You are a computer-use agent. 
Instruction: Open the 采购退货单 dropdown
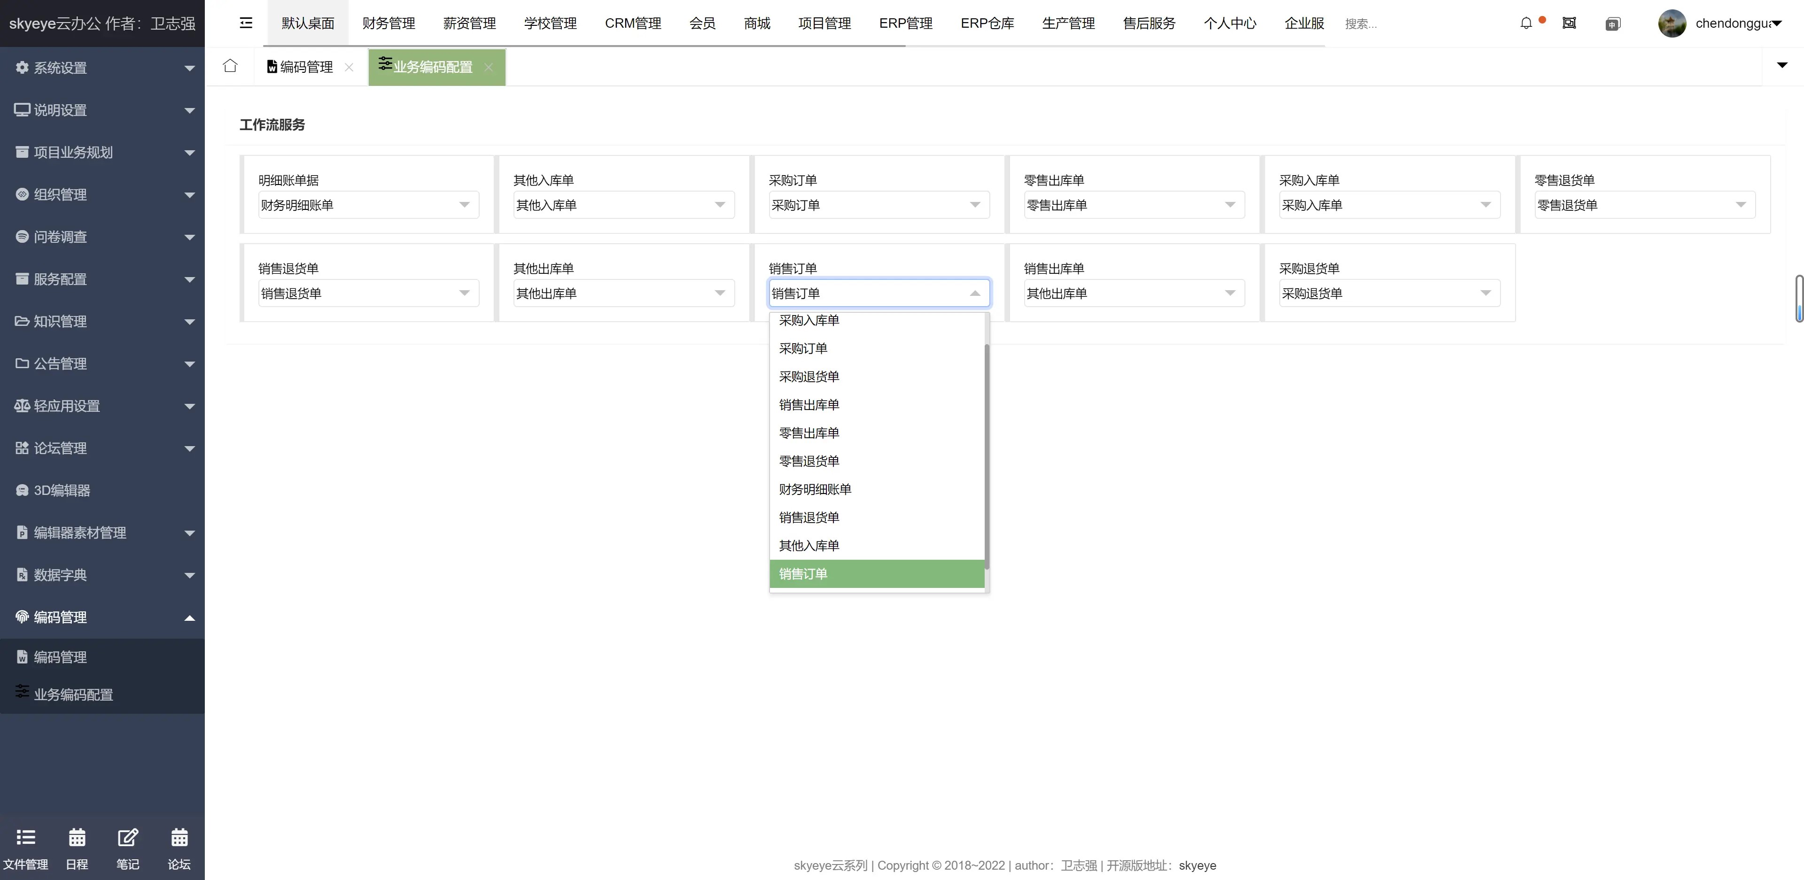[x=1390, y=293]
